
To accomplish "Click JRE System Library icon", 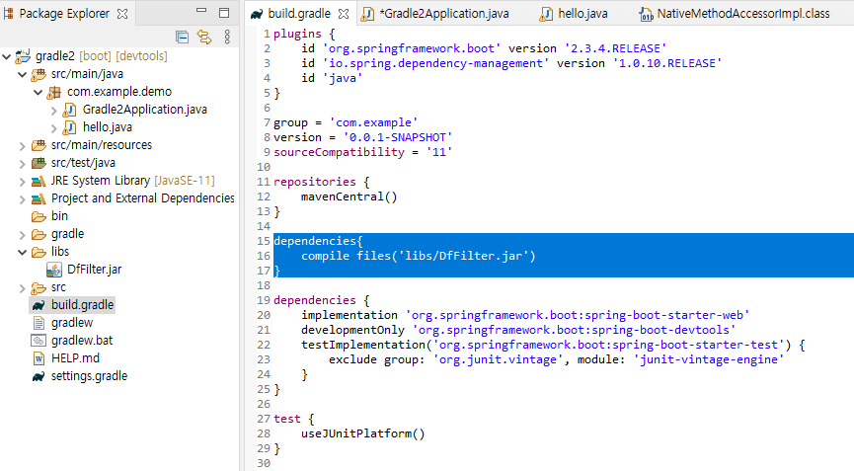I will pyautogui.click(x=39, y=181).
